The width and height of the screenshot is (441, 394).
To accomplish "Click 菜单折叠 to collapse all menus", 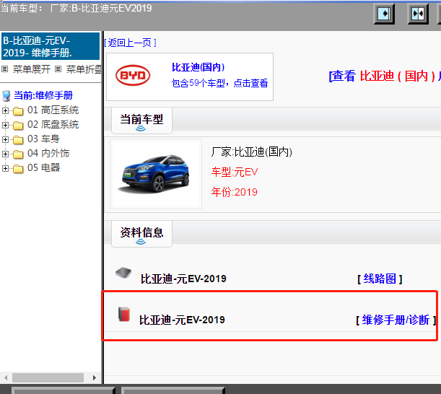I will [x=84, y=69].
